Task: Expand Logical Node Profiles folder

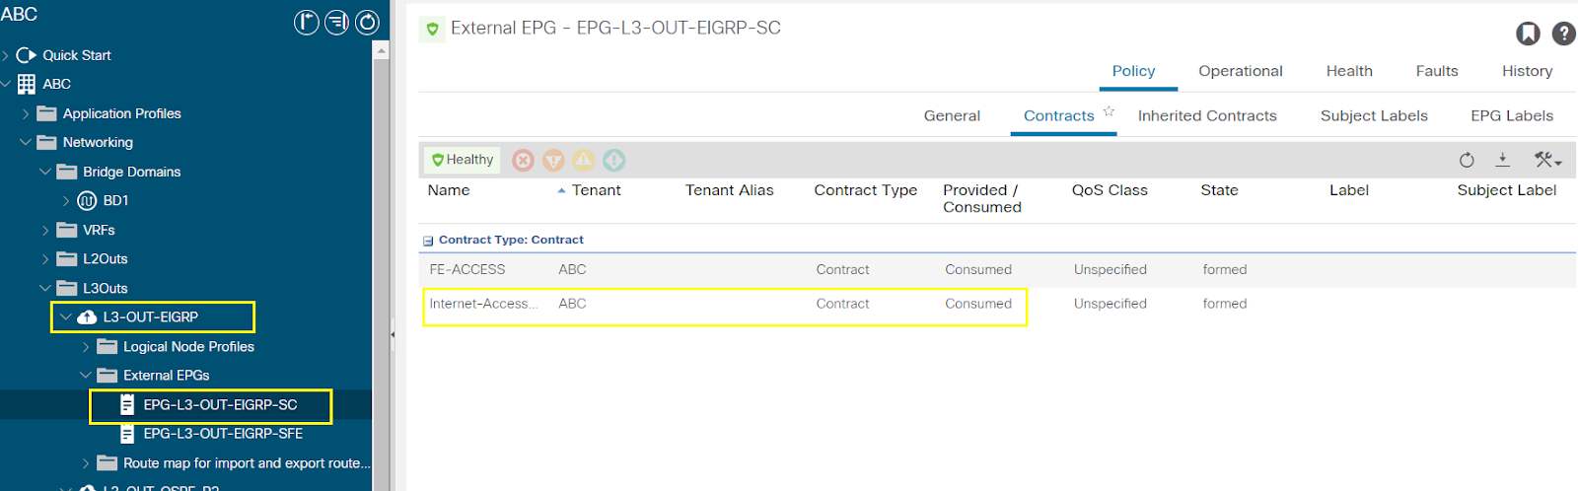Action: 86,346
